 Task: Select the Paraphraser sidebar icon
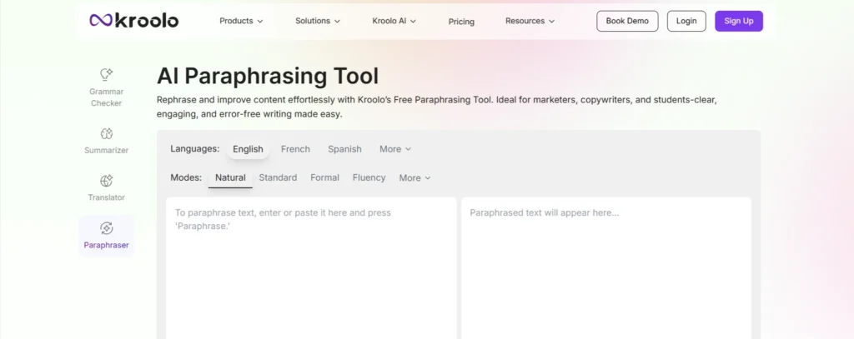[106, 228]
